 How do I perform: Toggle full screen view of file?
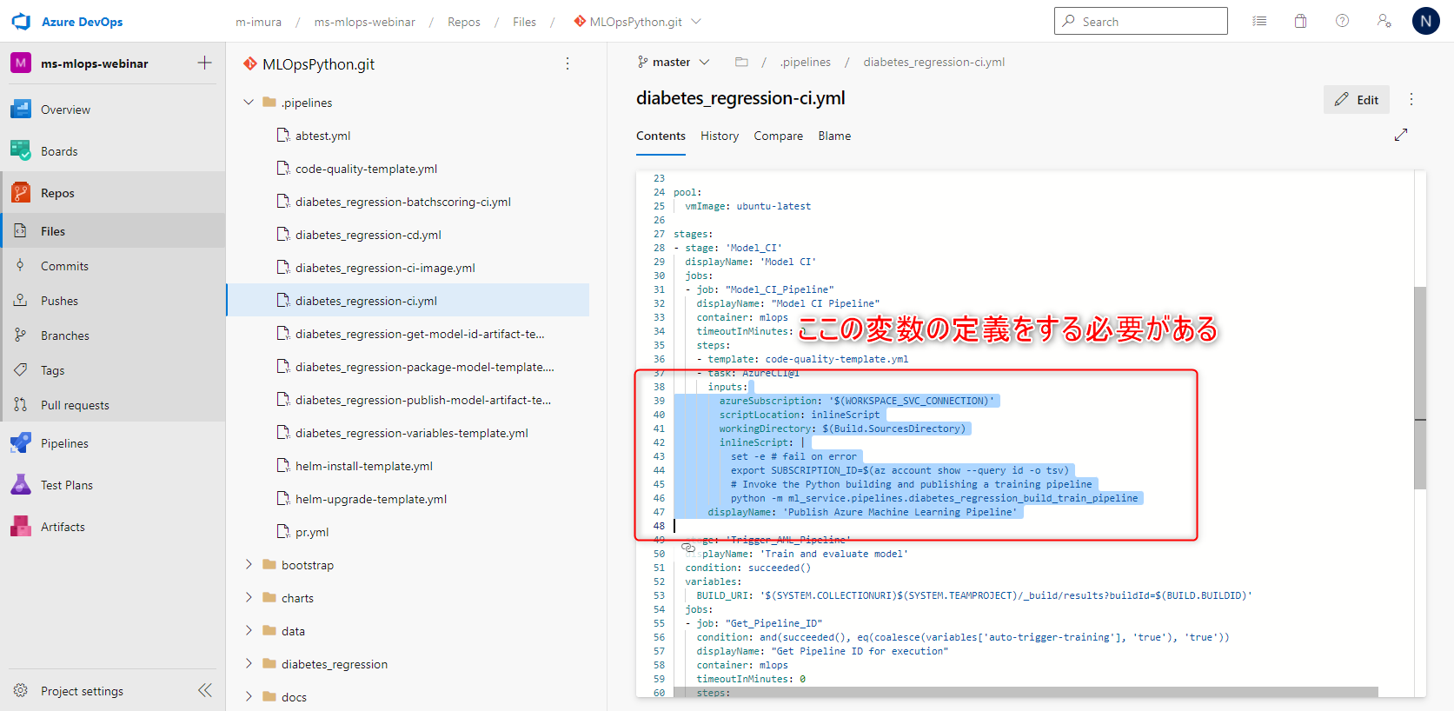[x=1401, y=135]
